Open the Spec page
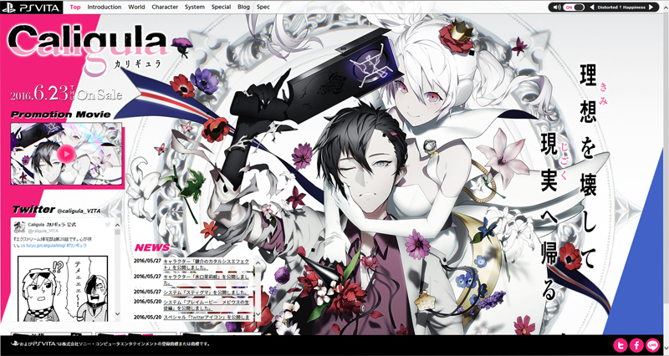 pos(263,7)
